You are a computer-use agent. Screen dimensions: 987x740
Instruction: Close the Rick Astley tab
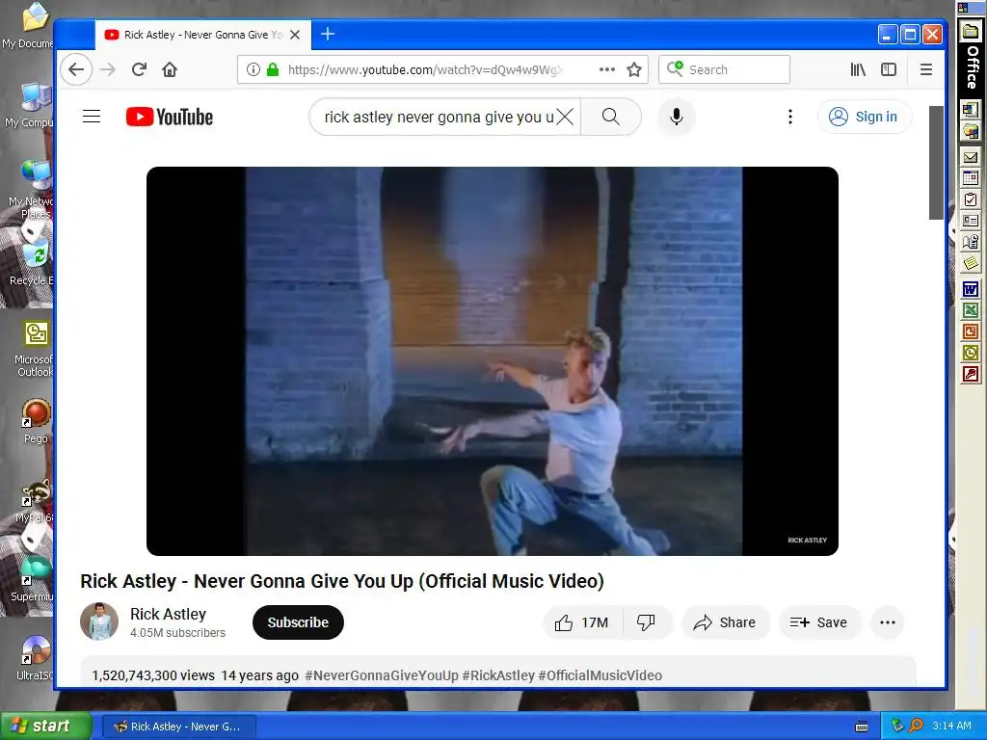pyautogui.click(x=295, y=35)
